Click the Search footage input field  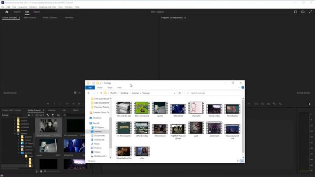213,93
